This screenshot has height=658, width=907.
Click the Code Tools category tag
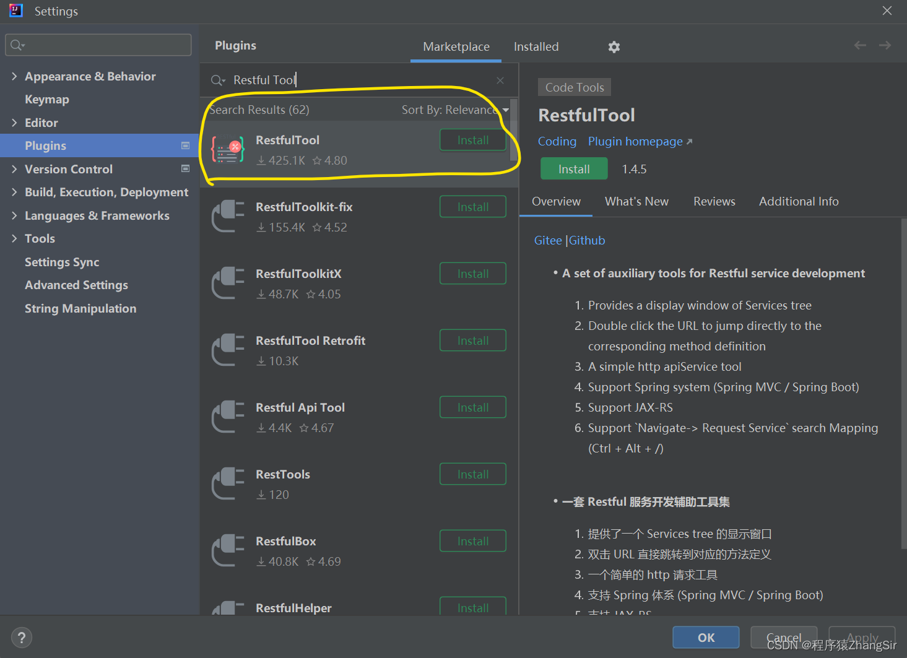(x=575, y=87)
